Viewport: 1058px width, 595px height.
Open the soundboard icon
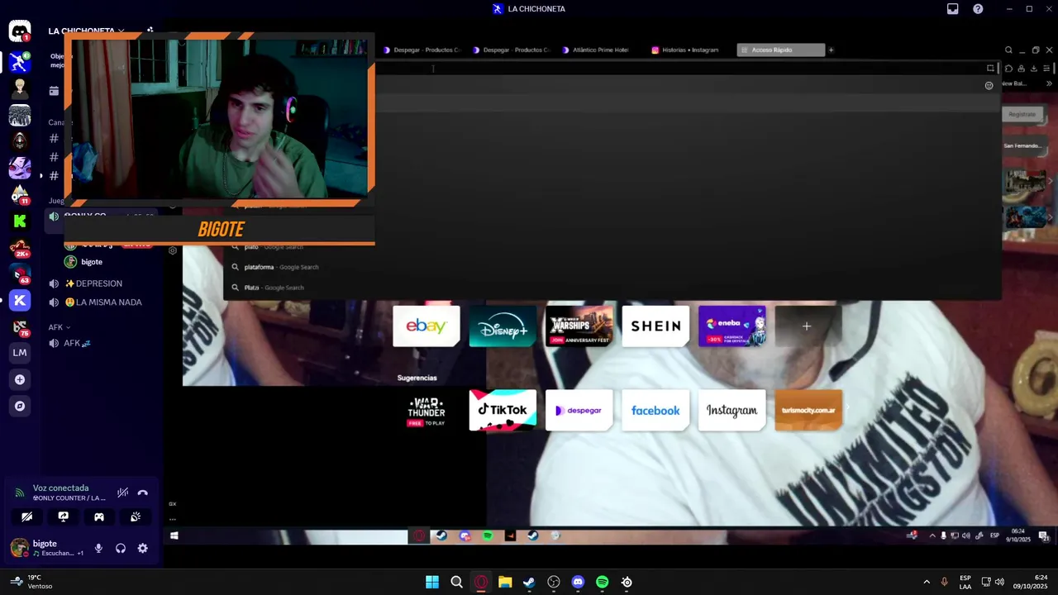click(x=136, y=516)
